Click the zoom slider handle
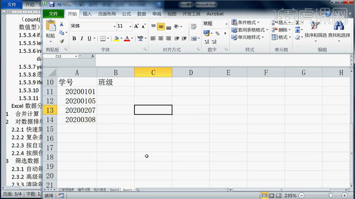This screenshot has height=199, width=355. [330, 195]
